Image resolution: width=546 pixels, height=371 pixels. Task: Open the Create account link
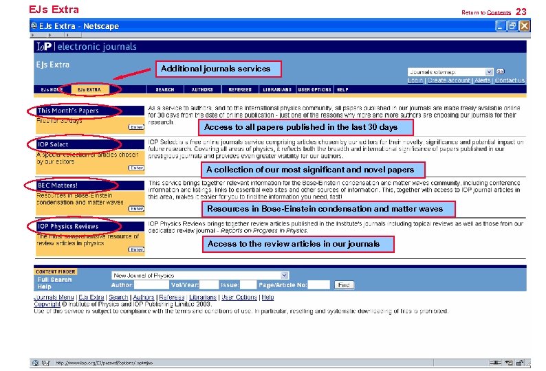(x=449, y=80)
